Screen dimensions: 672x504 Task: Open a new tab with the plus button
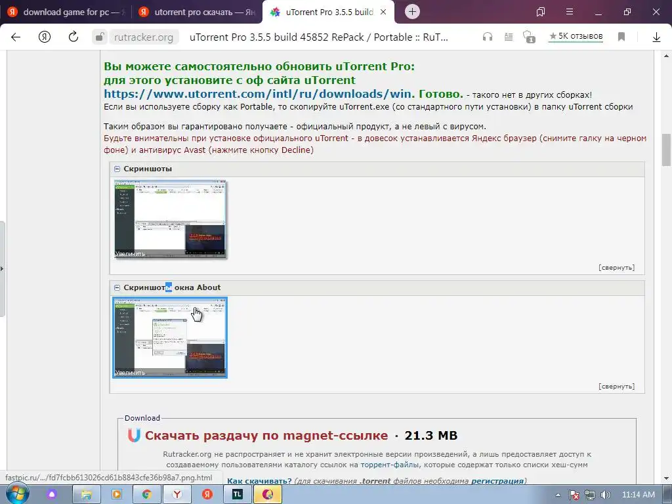[x=412, y=12]
